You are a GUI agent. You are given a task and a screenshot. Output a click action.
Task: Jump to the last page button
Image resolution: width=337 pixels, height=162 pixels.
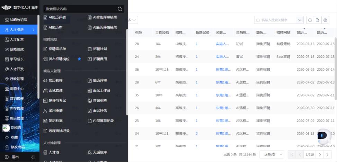tap(328, 154)
